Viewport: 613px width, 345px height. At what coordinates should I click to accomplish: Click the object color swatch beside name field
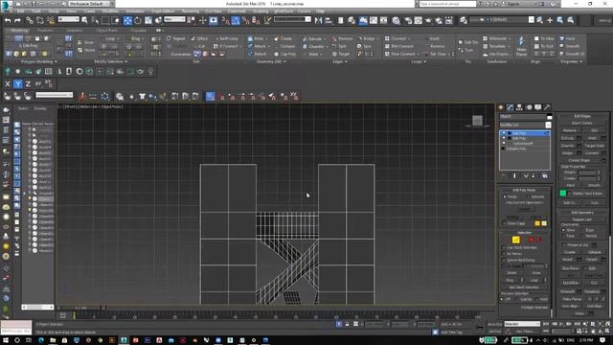pos(549,117)
